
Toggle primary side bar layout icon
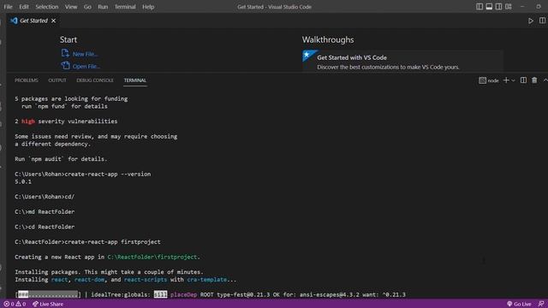point(479,7)
